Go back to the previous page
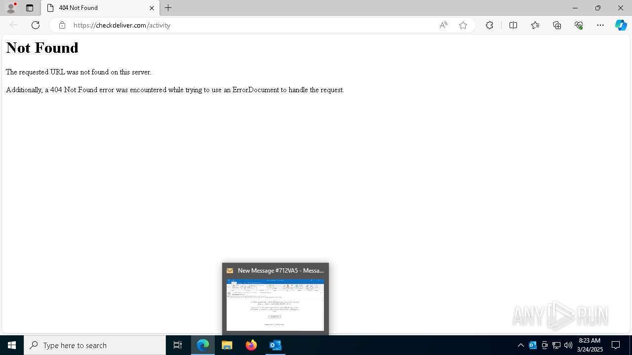 click(x=14, y=25)
